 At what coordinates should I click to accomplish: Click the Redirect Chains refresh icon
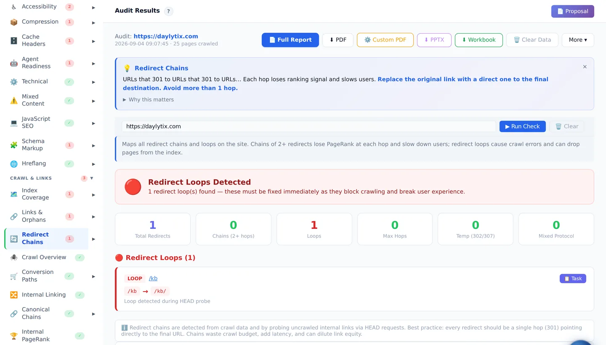(14, 239)
